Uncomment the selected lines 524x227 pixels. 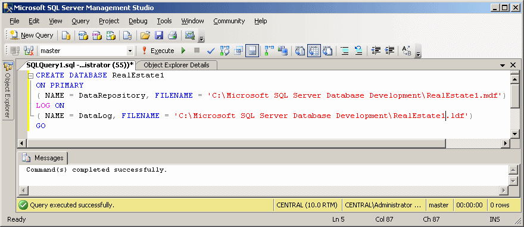358,51
